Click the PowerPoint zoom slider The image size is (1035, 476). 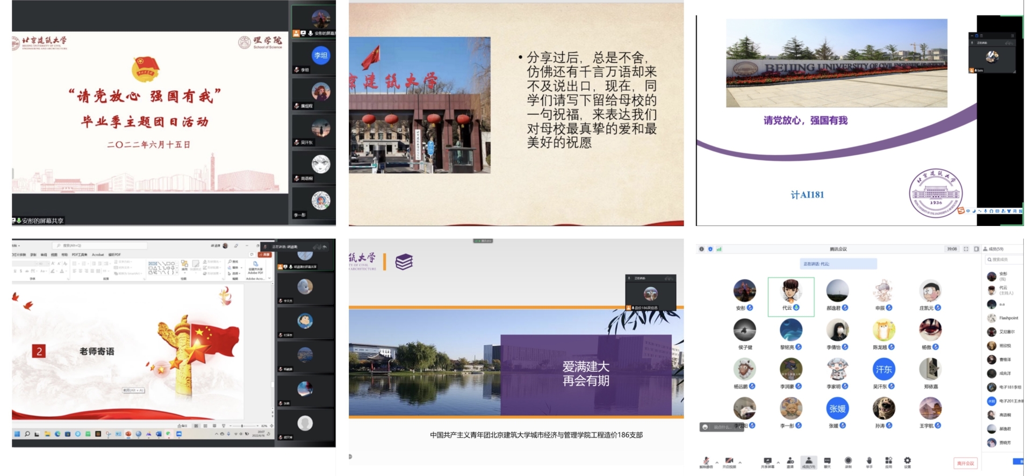coord(242,426)
